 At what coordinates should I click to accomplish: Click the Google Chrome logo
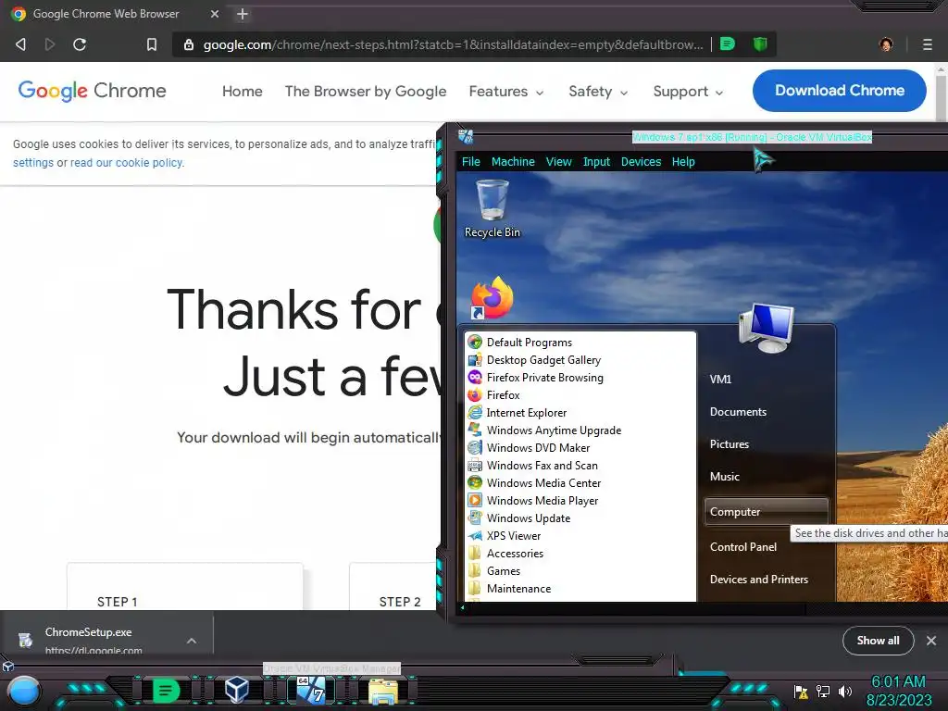(x=92, y=91)
